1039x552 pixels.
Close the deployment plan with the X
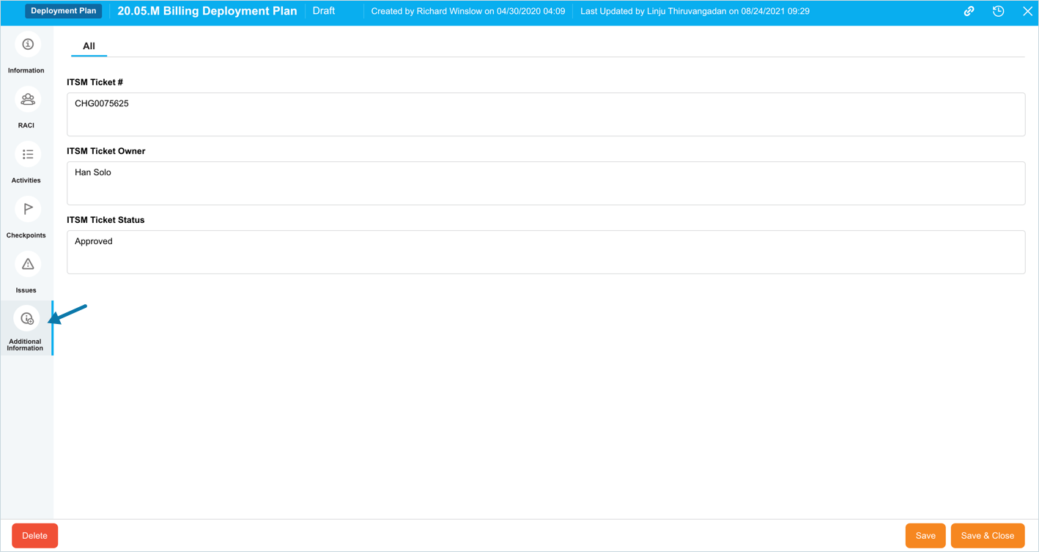[x=1027, y=12]
